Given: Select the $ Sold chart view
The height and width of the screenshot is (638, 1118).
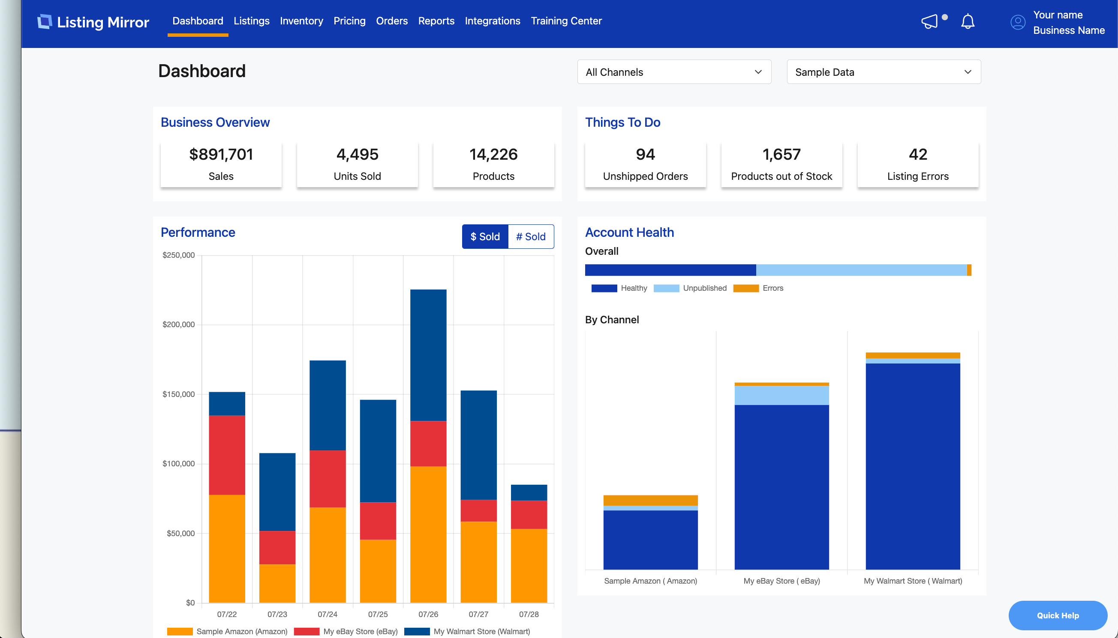Looking at the screenshot, I should click(x=485, y=237).
